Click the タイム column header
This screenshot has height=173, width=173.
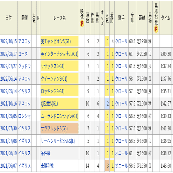[166, 18]
